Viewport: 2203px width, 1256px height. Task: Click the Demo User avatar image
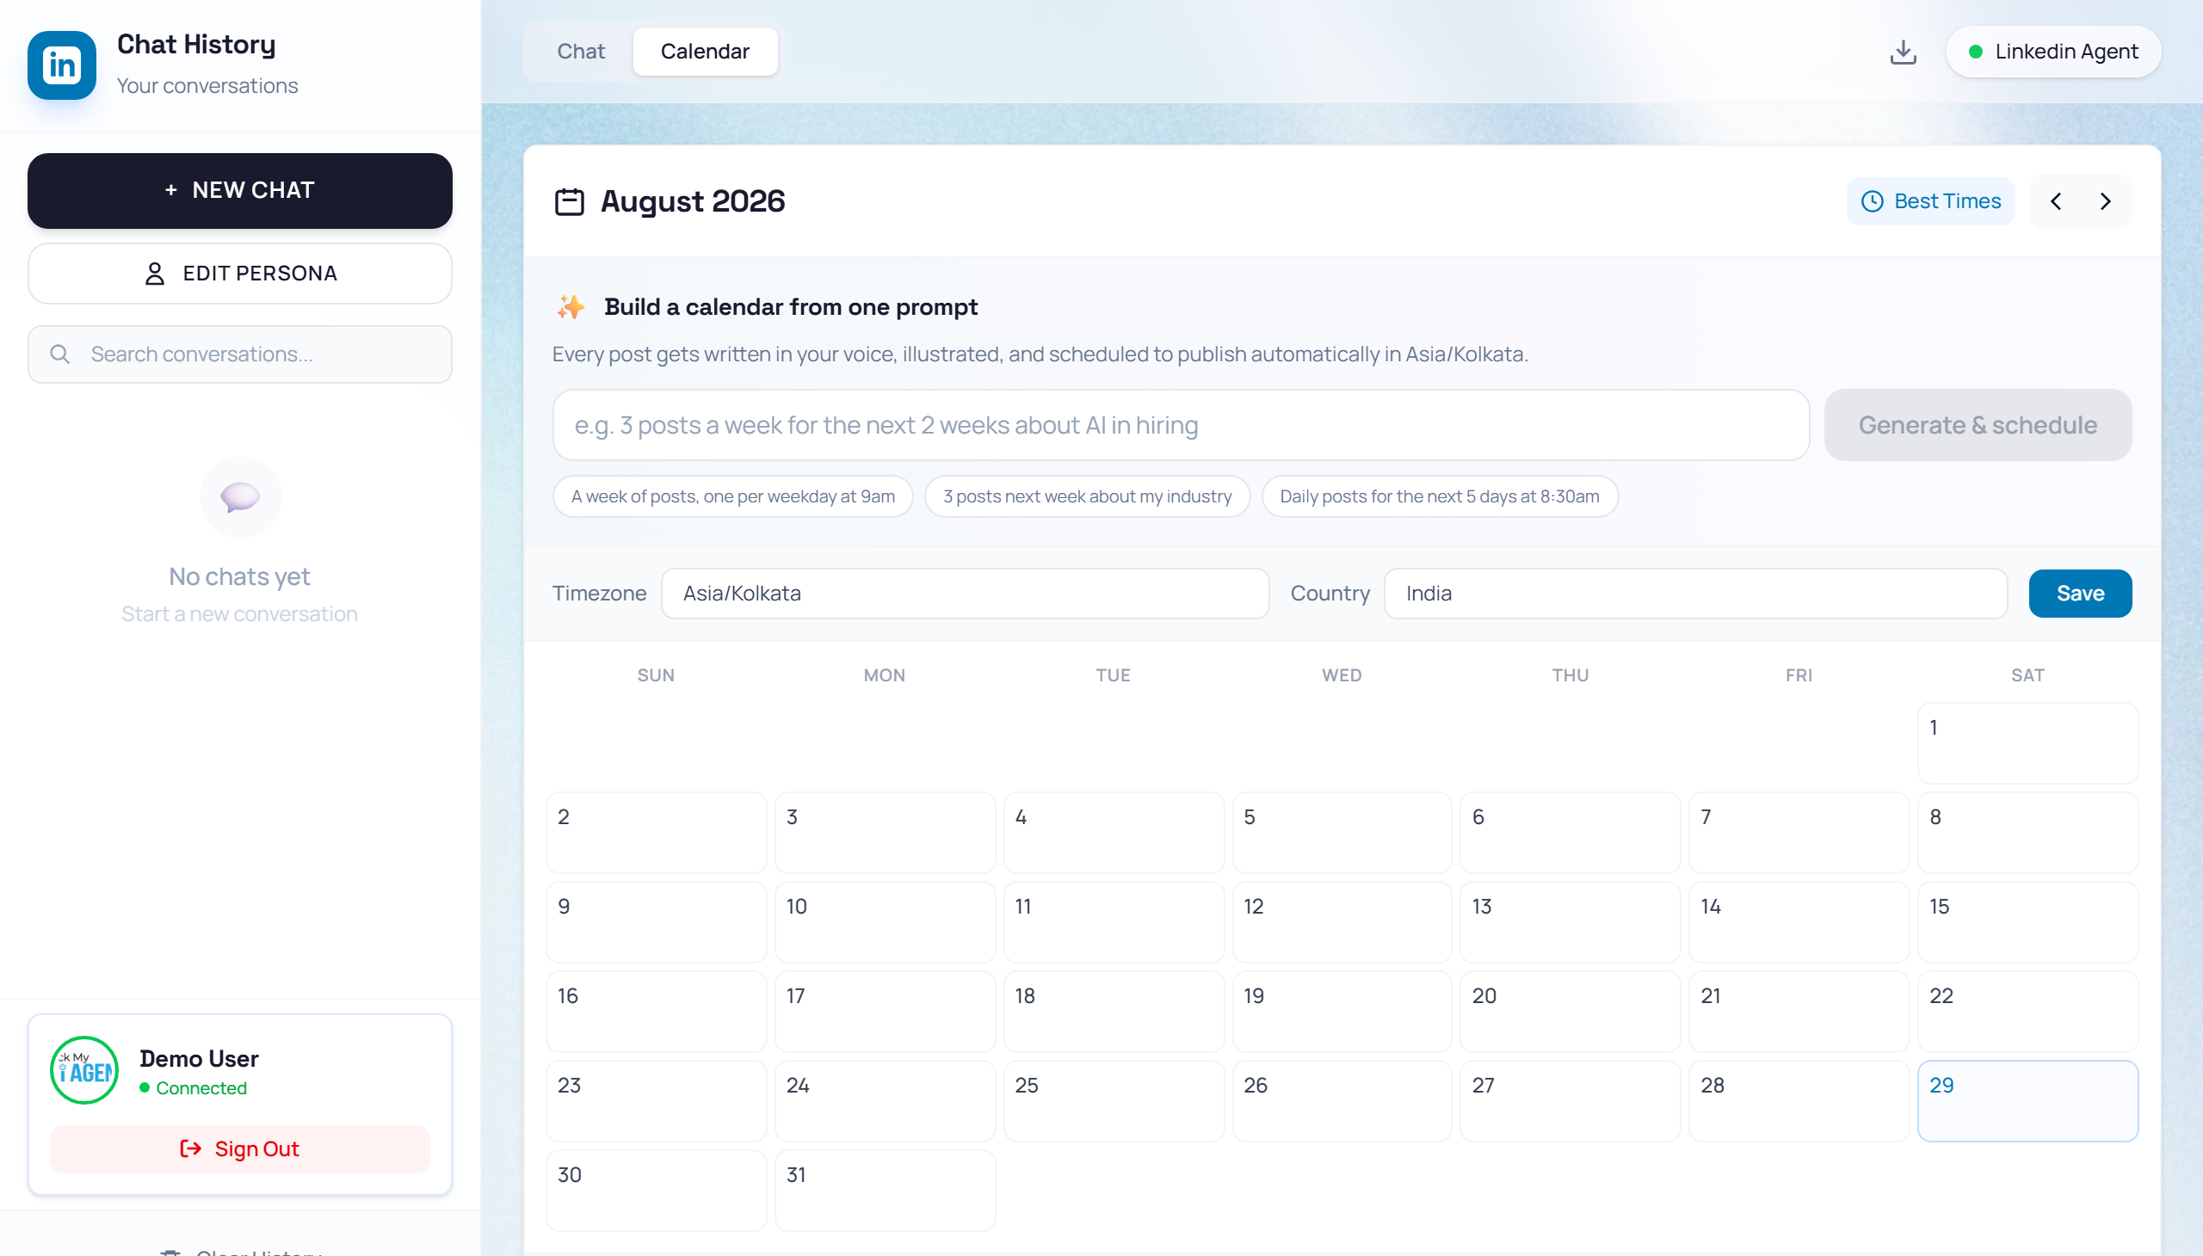point(83,1069)
